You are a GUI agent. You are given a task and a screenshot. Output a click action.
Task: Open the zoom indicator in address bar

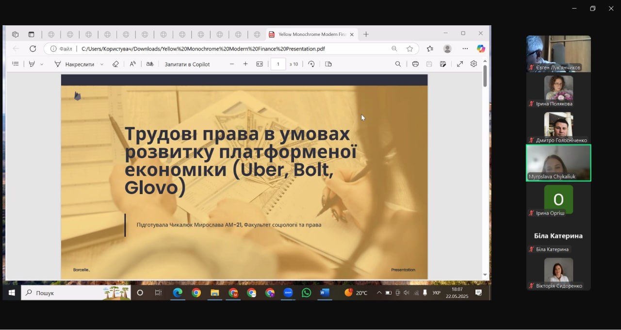394,49
